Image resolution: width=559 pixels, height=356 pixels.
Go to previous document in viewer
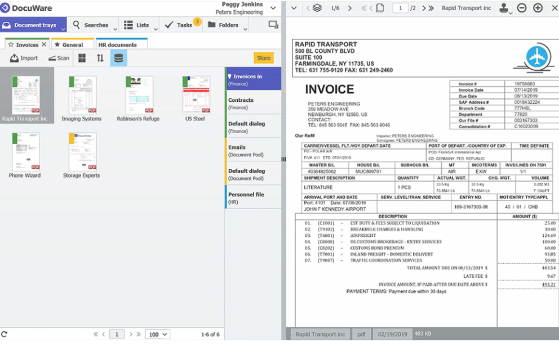coord(308,8)
